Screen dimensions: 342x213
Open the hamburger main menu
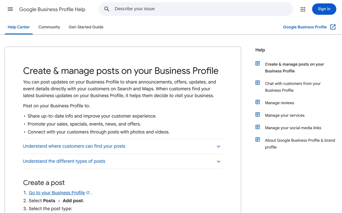[10, 9]
